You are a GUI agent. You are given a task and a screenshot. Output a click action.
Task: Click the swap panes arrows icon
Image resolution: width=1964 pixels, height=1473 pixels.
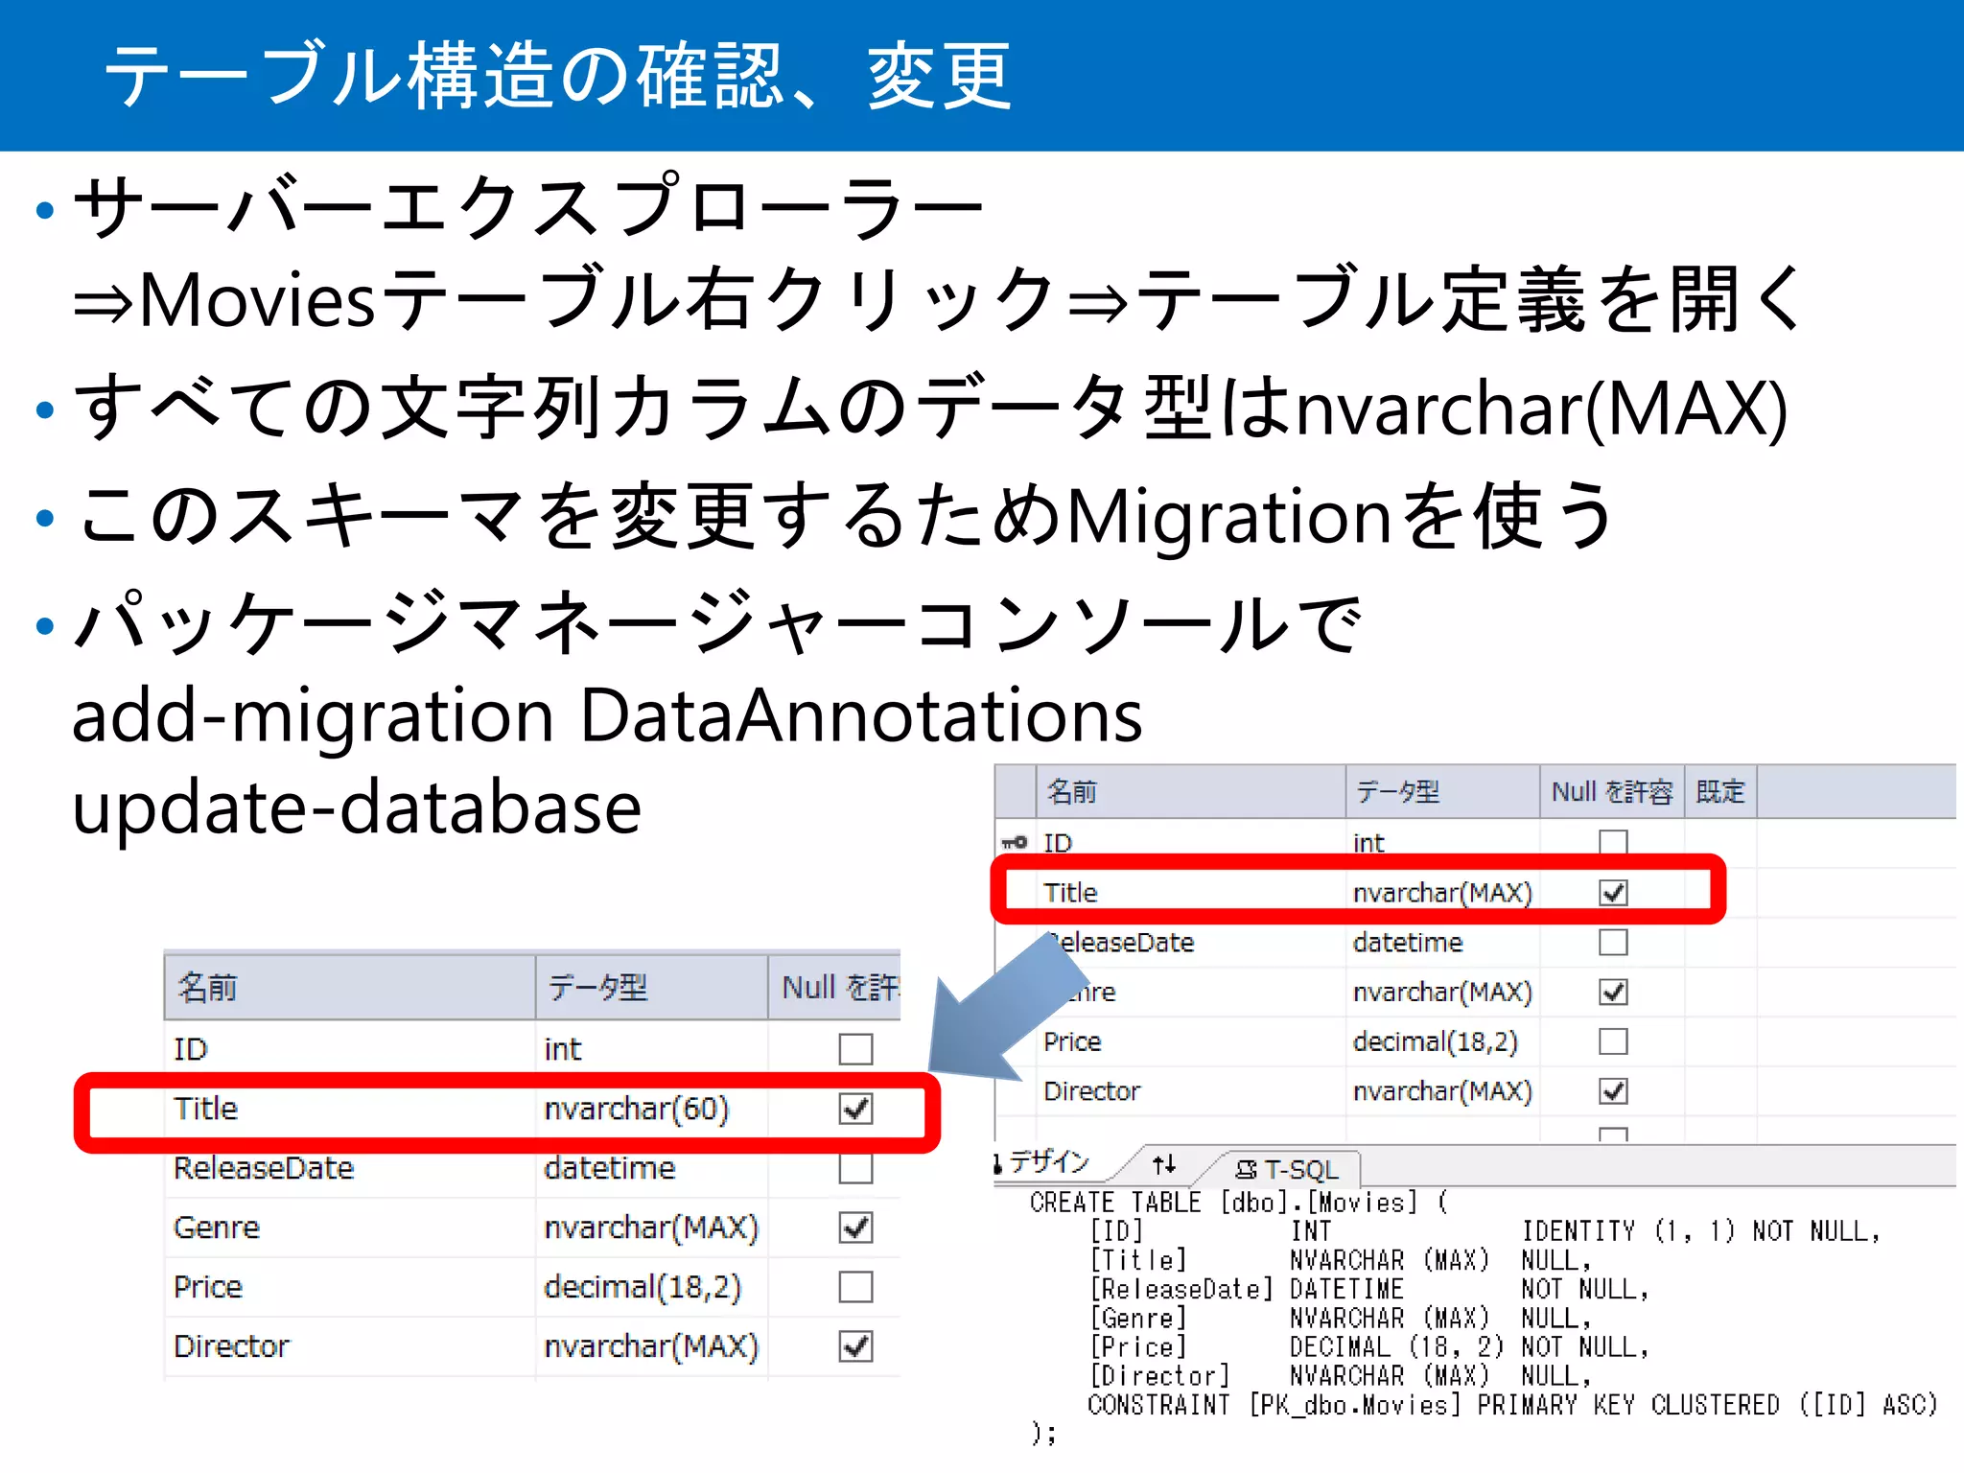(1164, 1164)
